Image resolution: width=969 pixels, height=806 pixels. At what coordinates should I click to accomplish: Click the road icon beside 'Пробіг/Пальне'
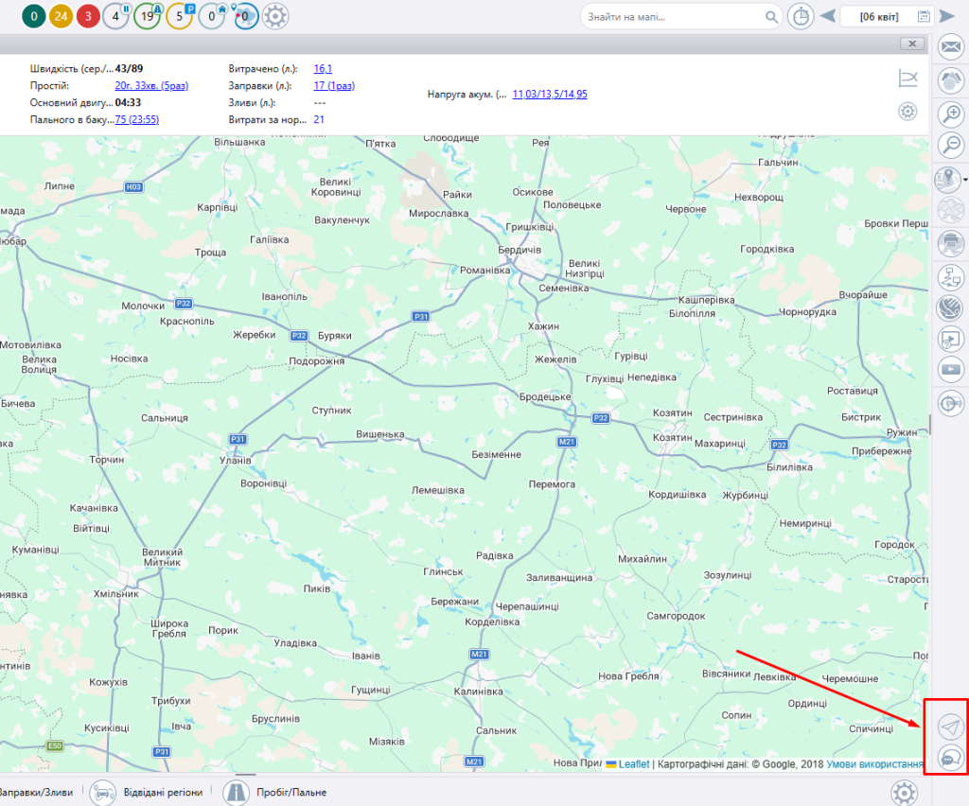click(236, 793)
